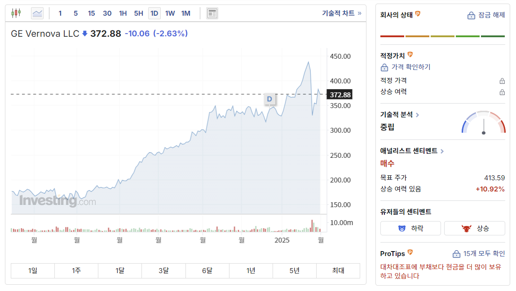Viewport: 516px width, 291px height.
Task: Select the 5H interval
Action: (x=139, y=13)
